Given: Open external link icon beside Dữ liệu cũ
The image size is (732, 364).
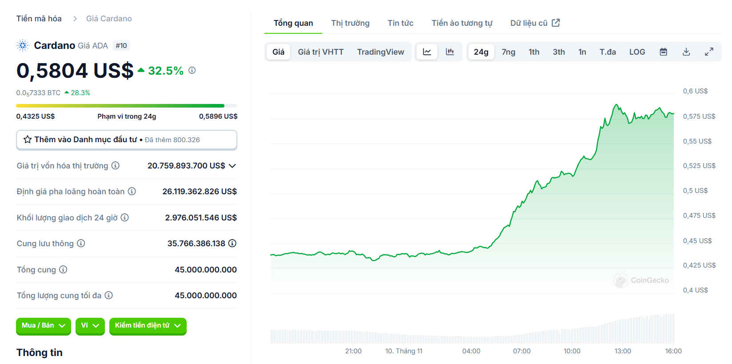Looking at the screenshot, I should (556, 23).
